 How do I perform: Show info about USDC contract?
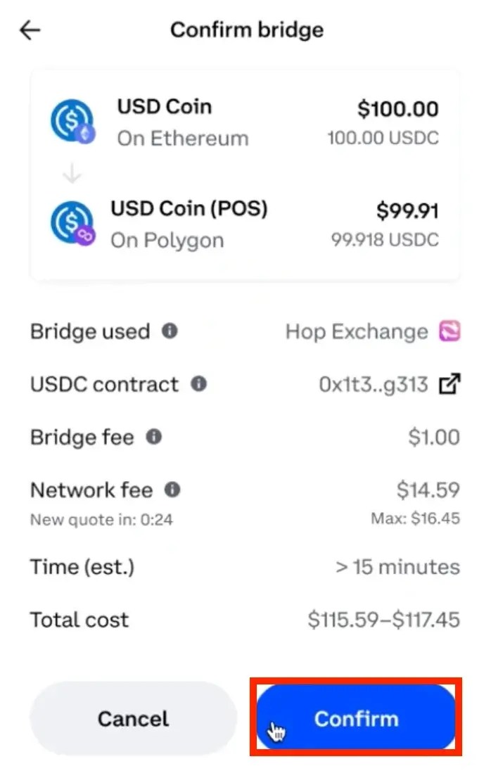(x=199, y=384)
